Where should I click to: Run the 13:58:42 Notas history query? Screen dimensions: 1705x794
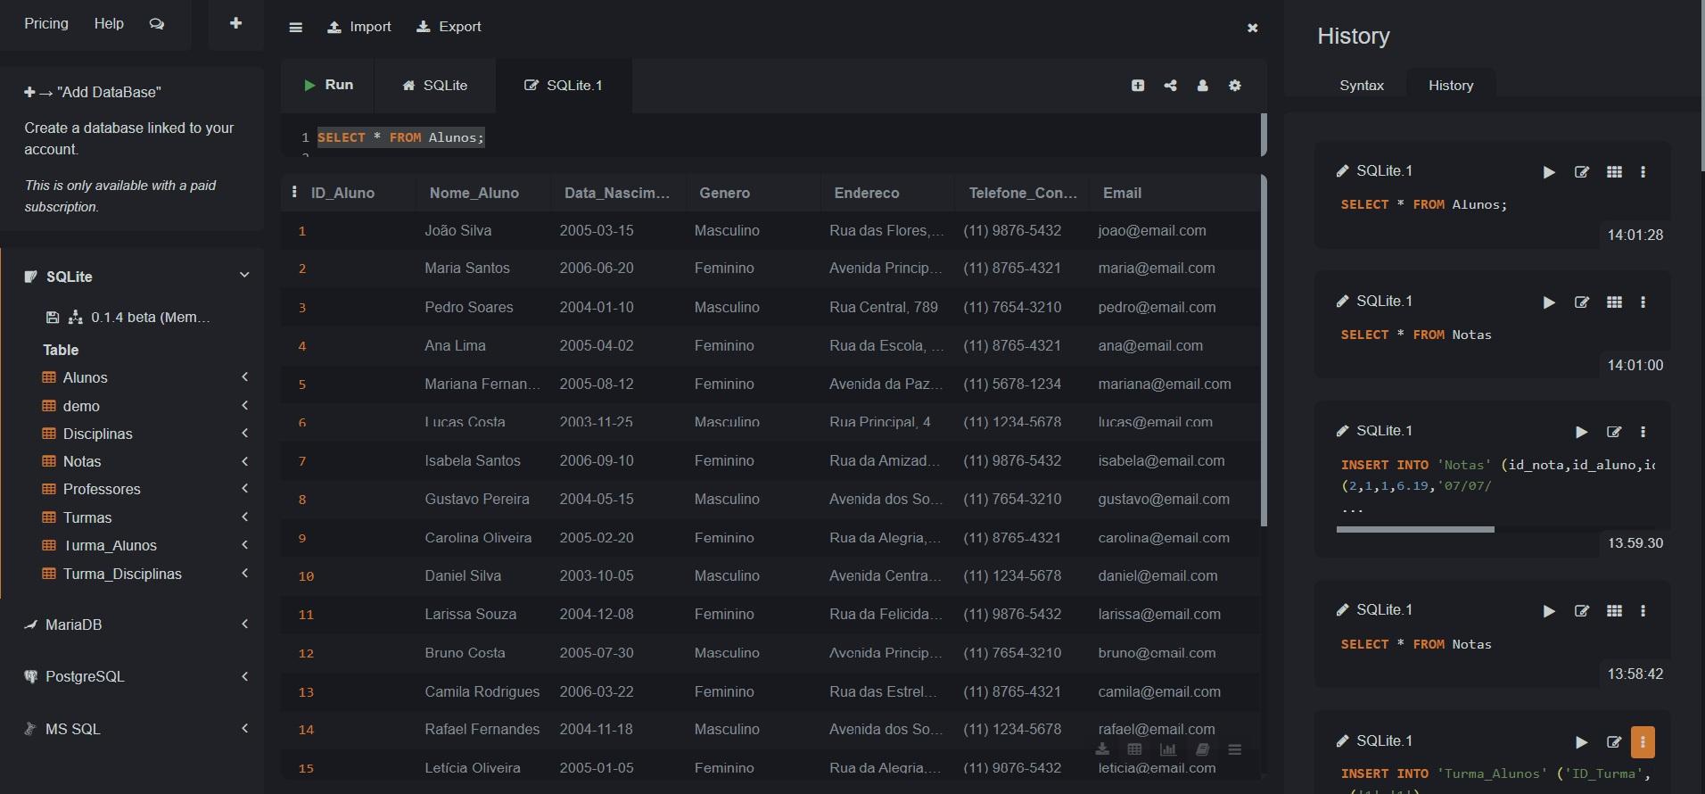tap(1549, 611)
